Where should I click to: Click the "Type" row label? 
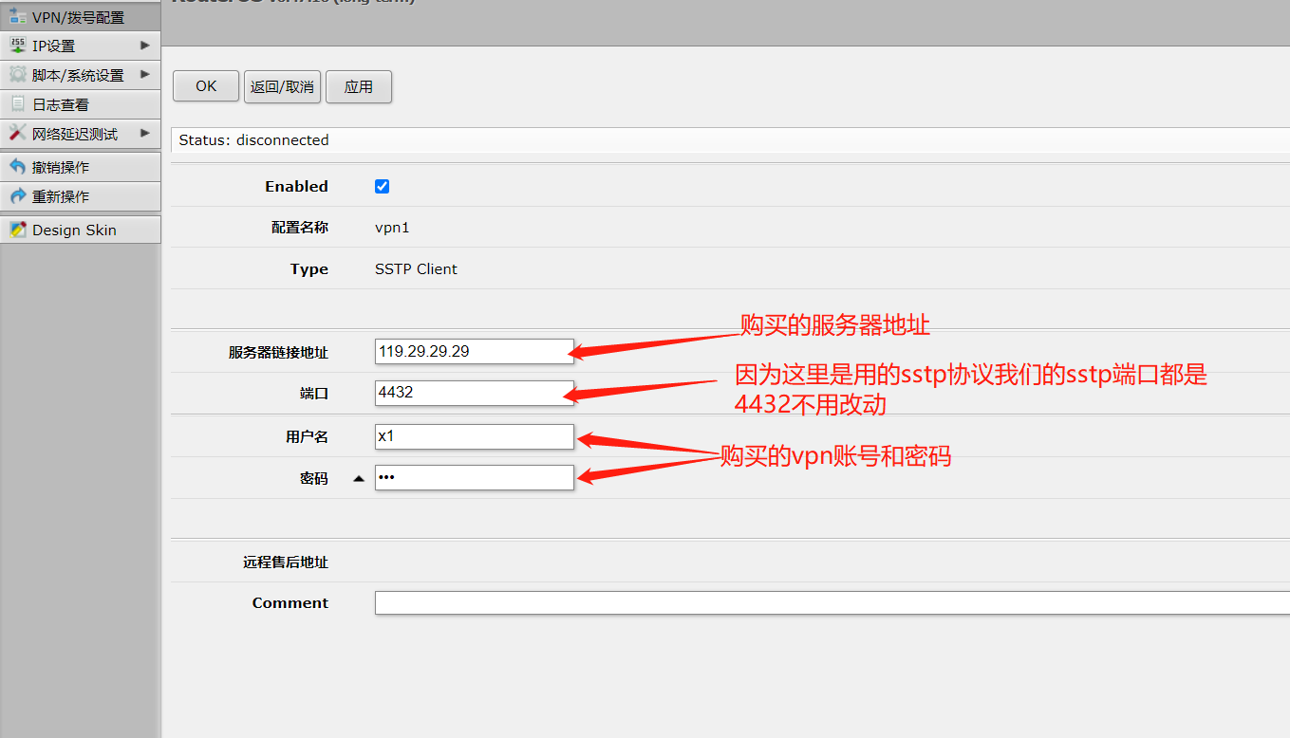coord(309,269)
